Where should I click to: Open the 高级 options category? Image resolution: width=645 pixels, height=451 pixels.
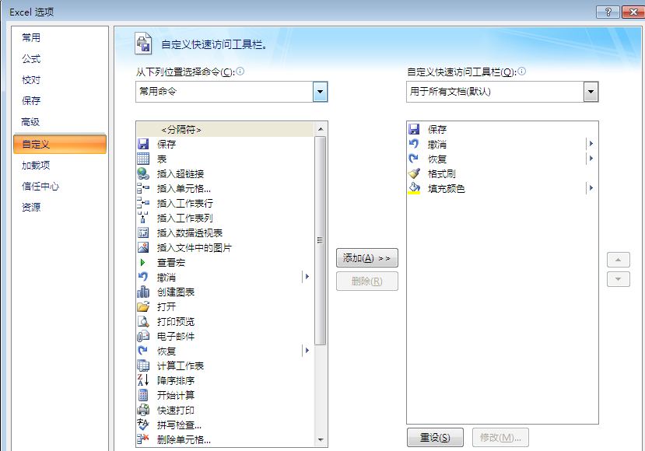pyautogui.click(x=30, y=122)
